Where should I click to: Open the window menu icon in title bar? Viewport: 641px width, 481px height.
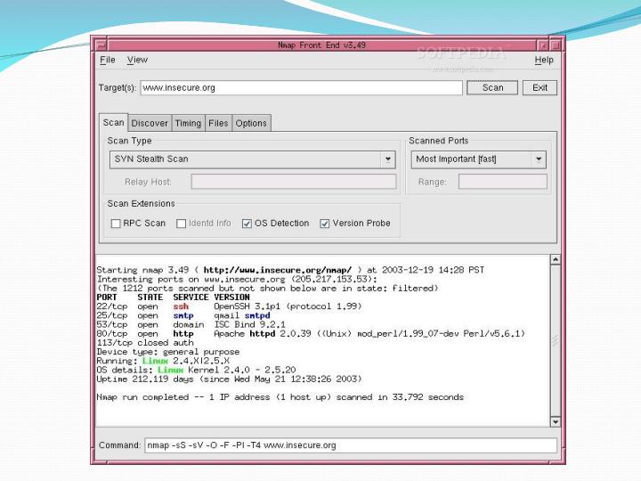pos(101,45)
